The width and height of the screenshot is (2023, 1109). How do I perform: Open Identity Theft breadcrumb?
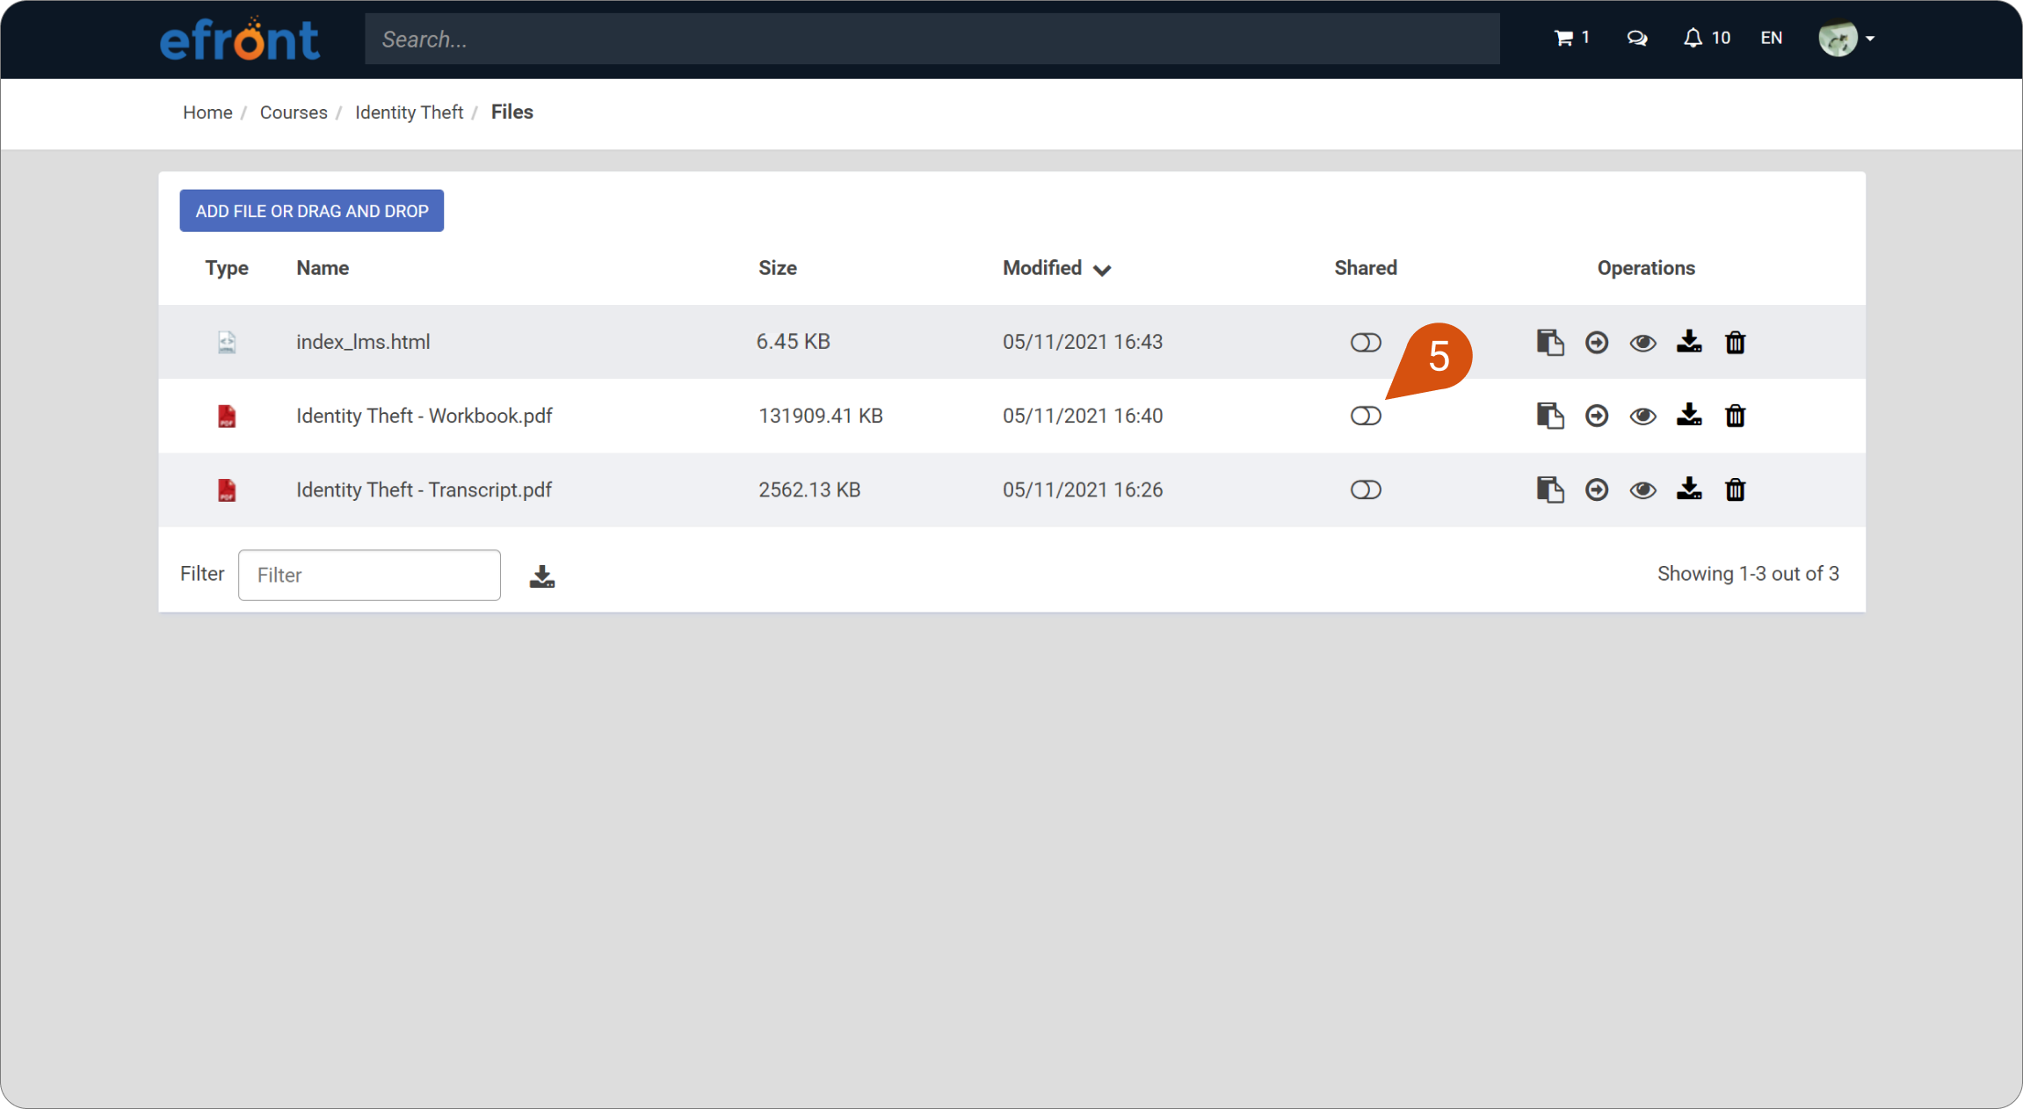[409, 112]
